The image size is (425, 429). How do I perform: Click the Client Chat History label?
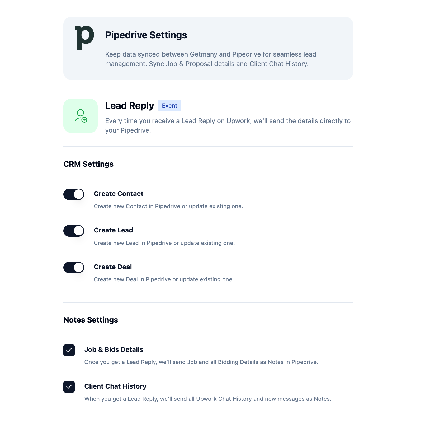[x=115, y=386]
